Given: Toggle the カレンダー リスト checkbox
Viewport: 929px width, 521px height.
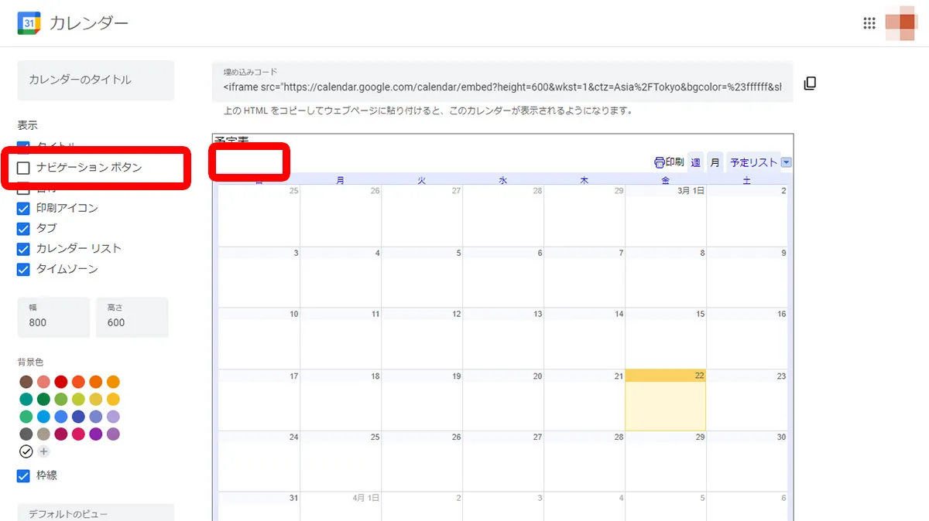Looking at the screenshot, I should click(x=24, y=248).
